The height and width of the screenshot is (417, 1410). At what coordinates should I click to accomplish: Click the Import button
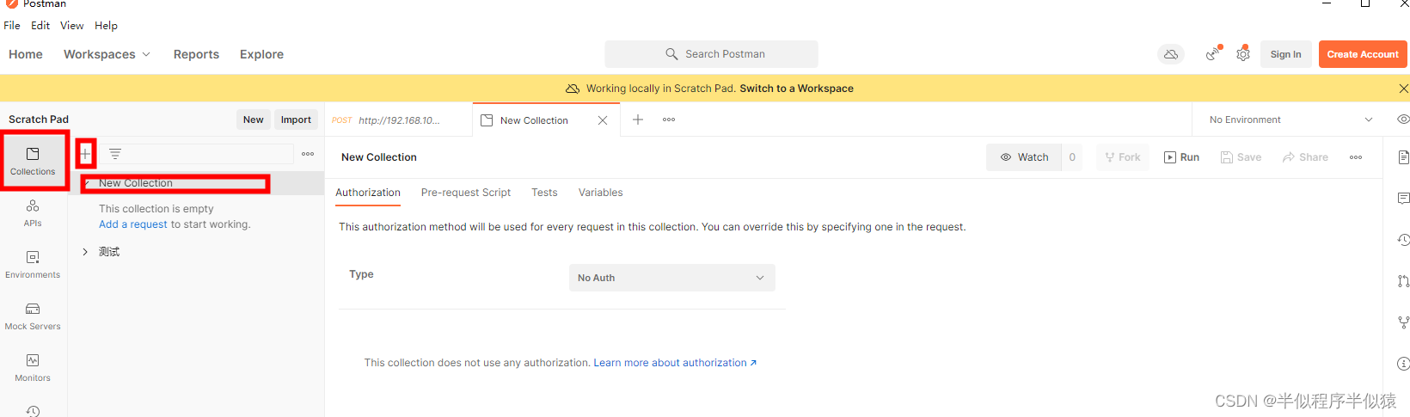click(x=296, y=120)
